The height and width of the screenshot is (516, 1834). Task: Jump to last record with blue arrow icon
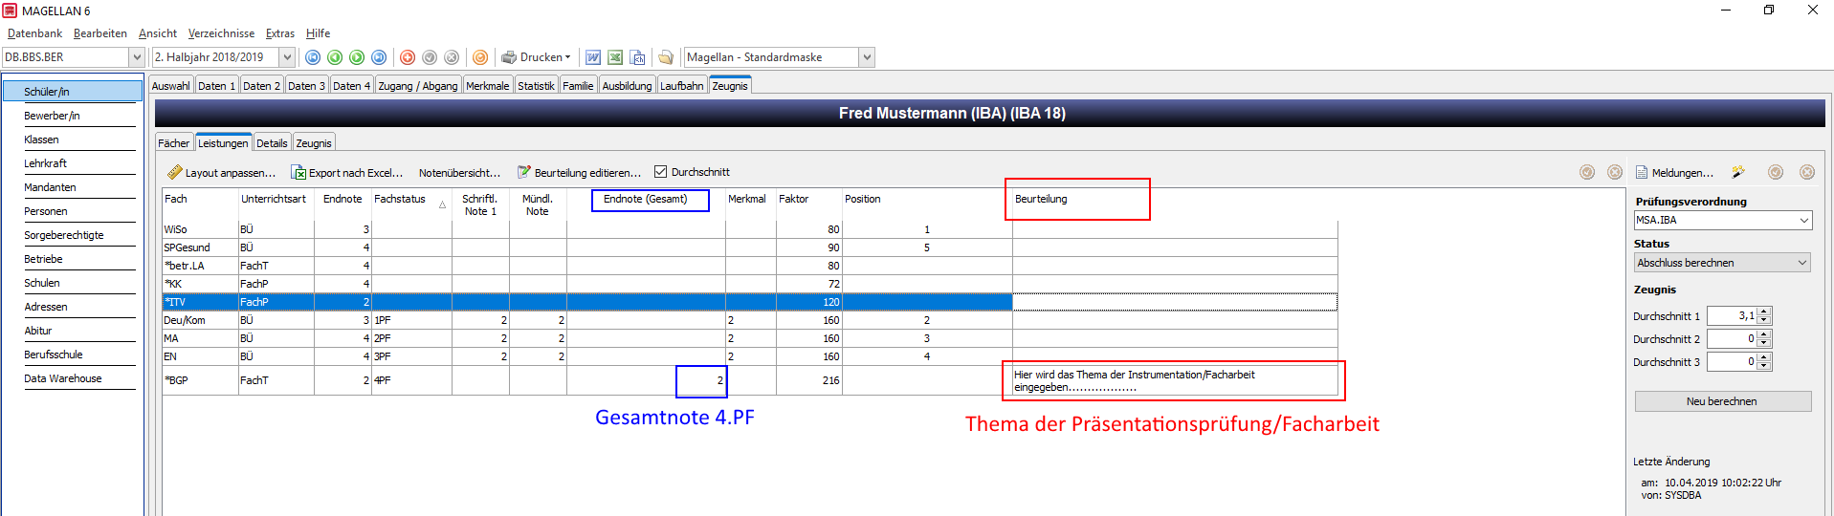pyautogui.click(x=379, y=57)
